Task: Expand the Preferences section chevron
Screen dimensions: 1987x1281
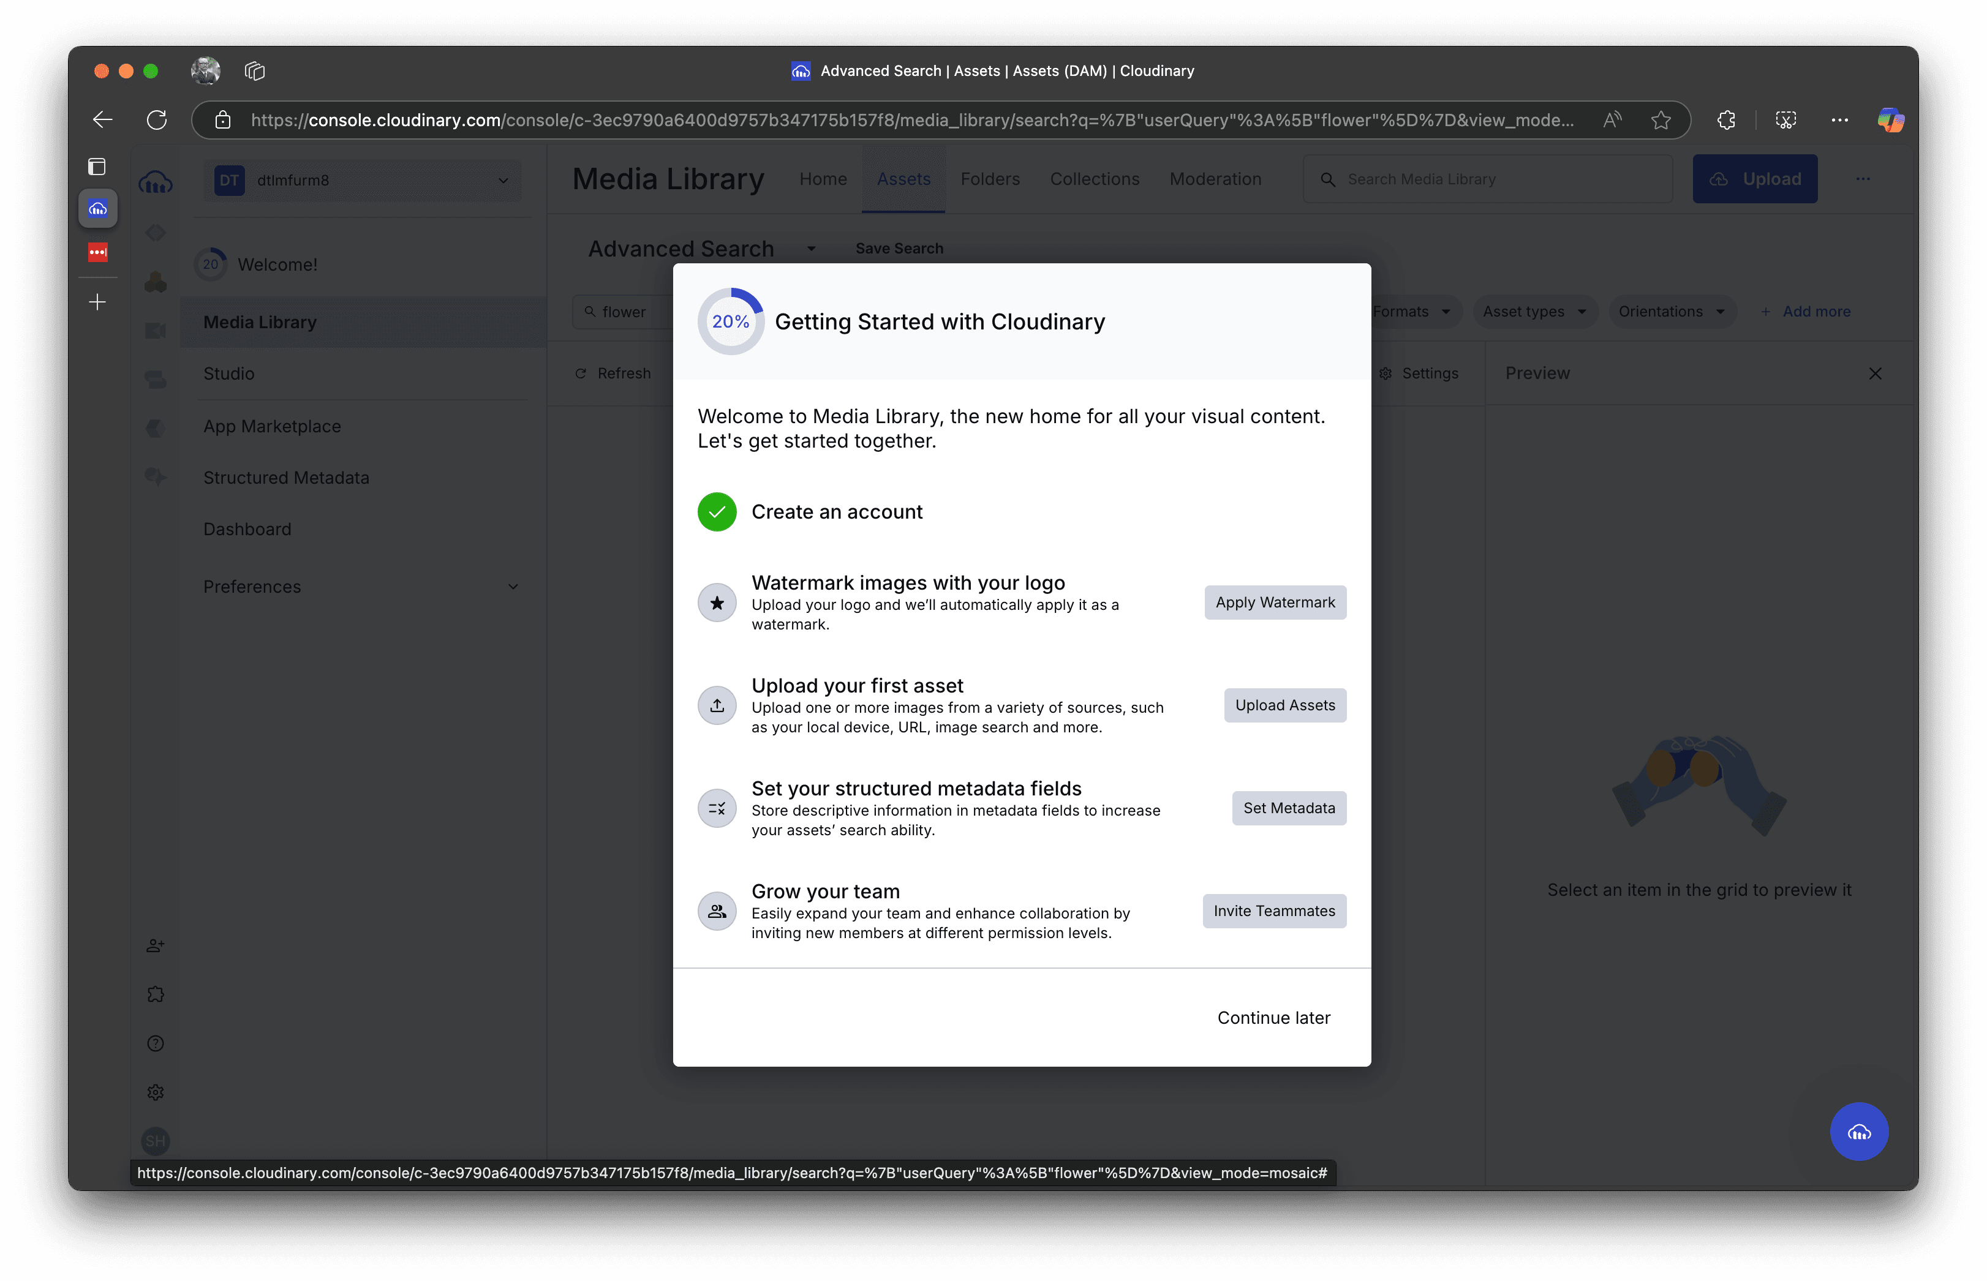Action: [513, 587]
